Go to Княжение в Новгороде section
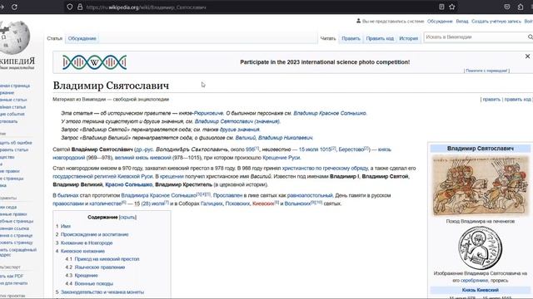This screenshot has height=299, width=533. [87, 243]
